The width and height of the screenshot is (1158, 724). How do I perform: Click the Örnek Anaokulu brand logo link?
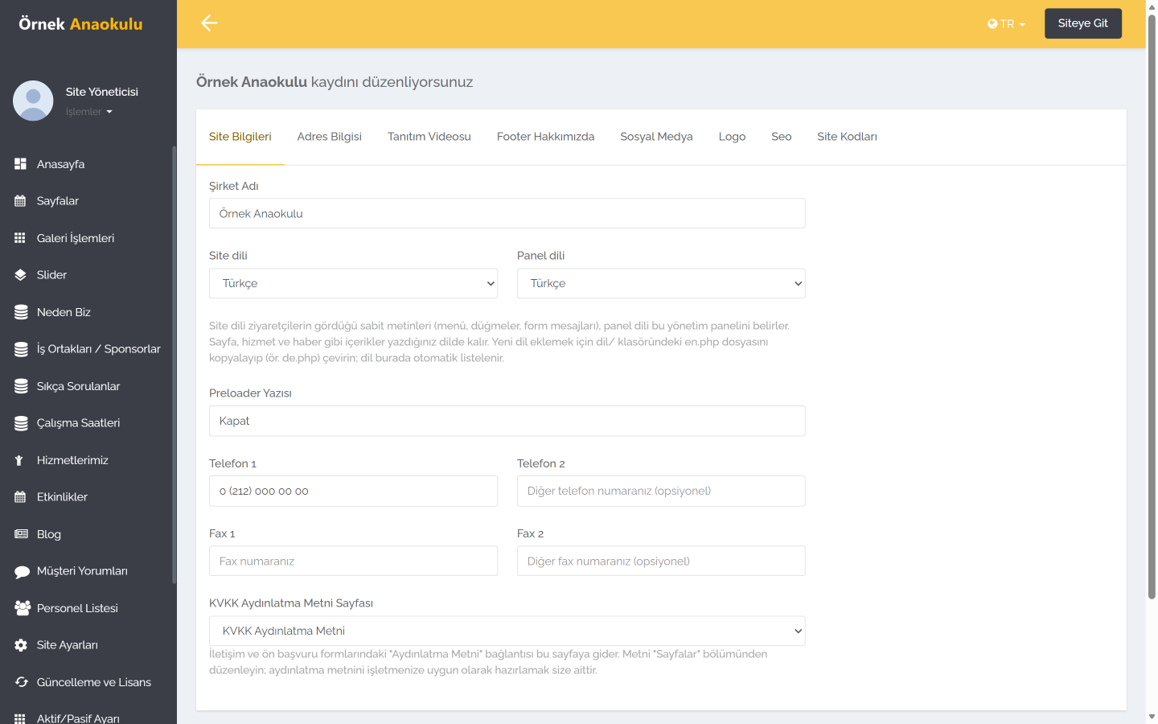[80, 24]
